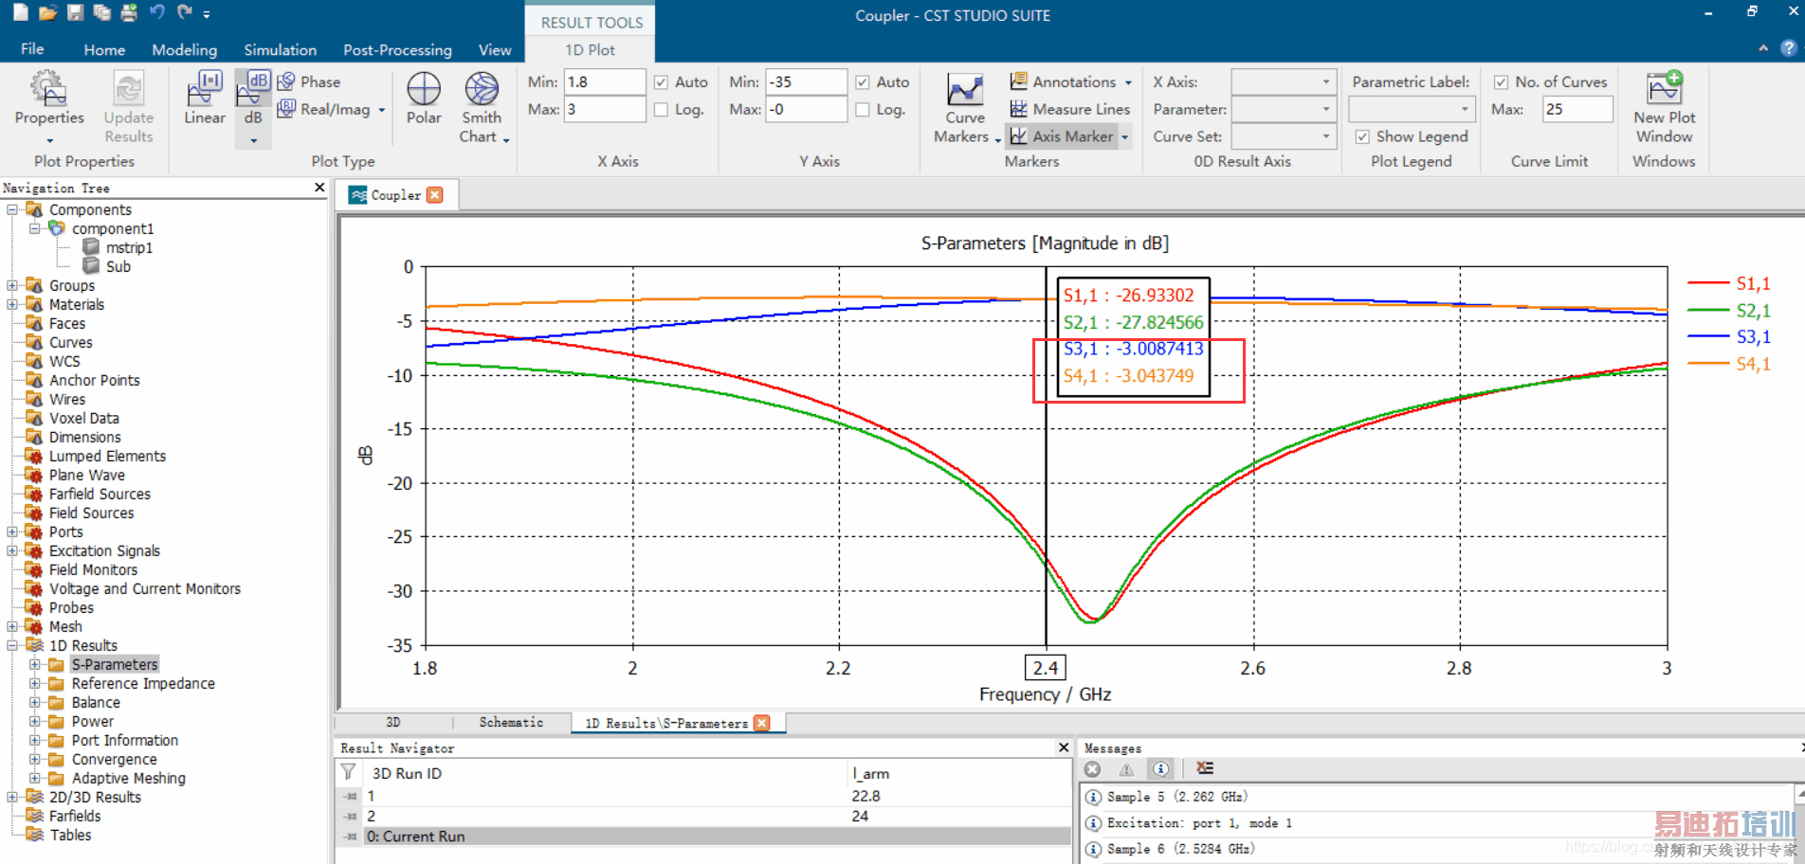Enable Log scale for Y Axis

[x=863, y=110]
